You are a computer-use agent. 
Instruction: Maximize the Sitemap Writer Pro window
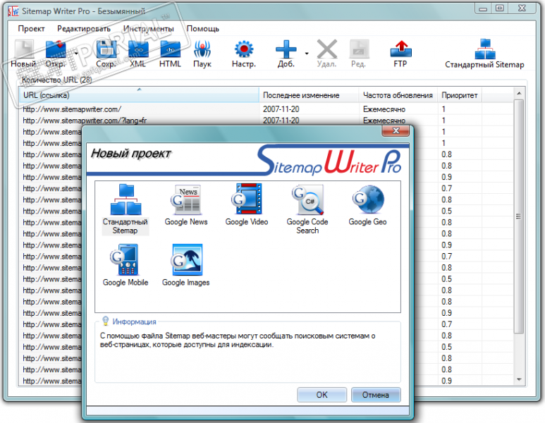500,8
